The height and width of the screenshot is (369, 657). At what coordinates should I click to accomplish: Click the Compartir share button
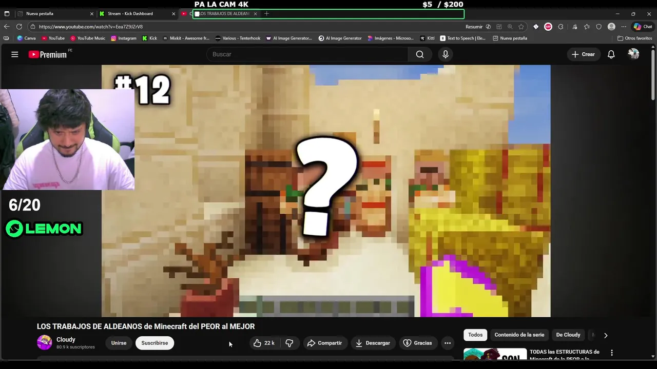(324, 343)
